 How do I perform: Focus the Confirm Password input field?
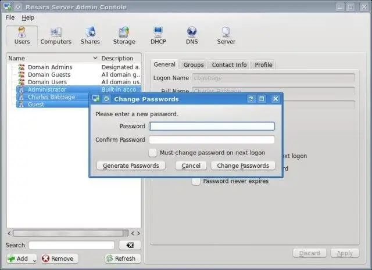coord(212,139)
